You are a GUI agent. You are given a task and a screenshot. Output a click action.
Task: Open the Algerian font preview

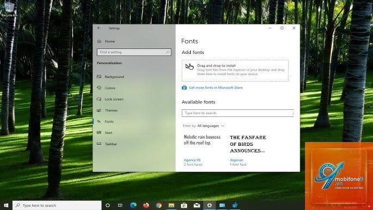[x=248, y=144]
